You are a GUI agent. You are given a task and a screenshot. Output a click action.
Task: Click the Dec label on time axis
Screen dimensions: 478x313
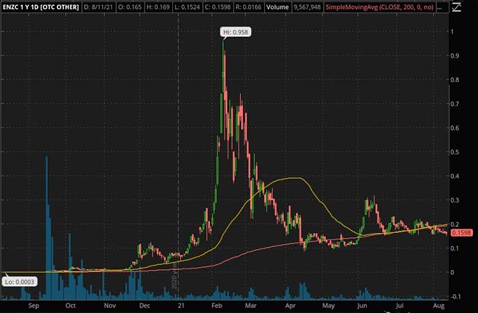145,305
